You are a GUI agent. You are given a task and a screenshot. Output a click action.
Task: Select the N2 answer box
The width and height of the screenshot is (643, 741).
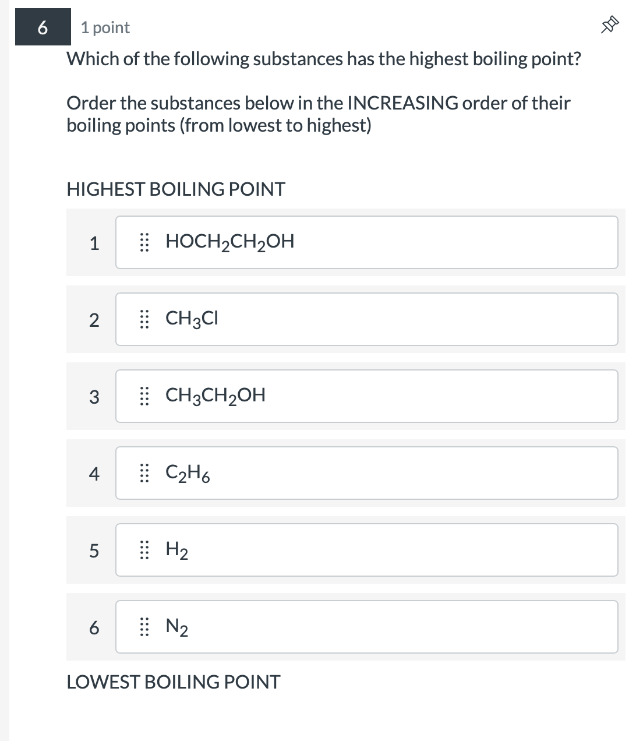[366, 627]
